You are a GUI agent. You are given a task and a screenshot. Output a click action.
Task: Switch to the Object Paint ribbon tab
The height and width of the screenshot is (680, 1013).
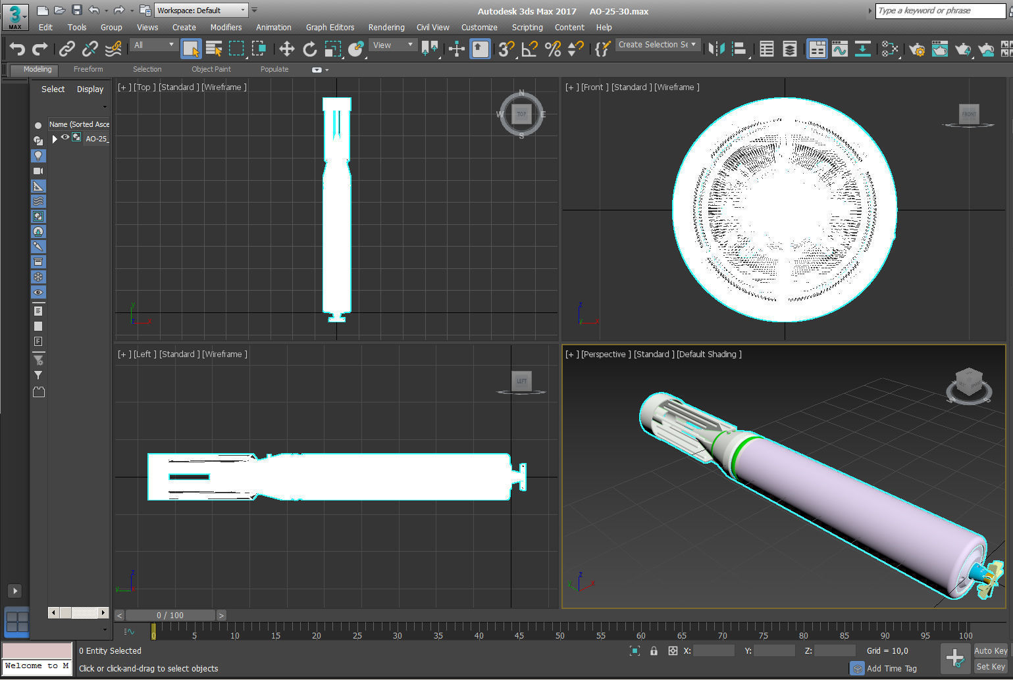pyautogui.click(x=211, y=69)
